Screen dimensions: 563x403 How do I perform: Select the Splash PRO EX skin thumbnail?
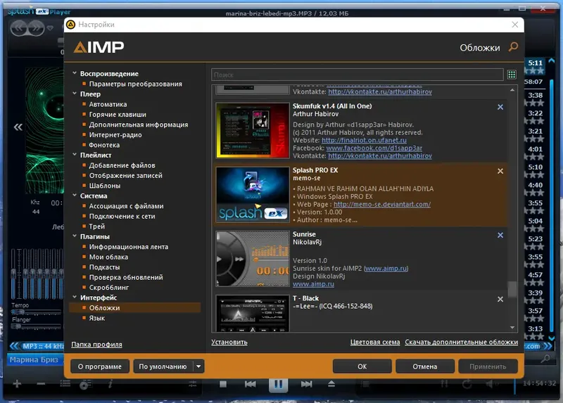[x=253, y=195]
